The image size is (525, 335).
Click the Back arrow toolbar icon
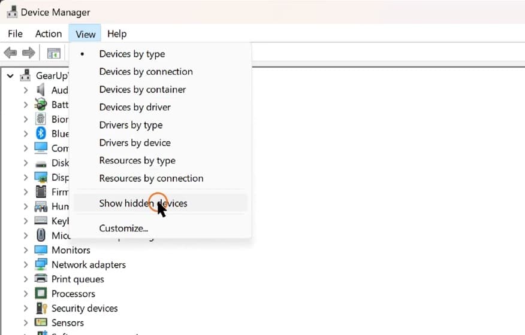[x=10, y=53]
